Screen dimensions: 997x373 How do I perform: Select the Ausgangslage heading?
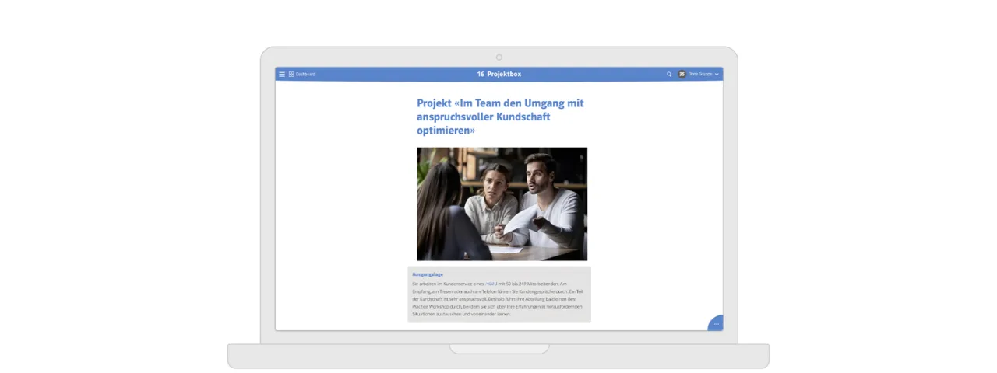(428, 274)
